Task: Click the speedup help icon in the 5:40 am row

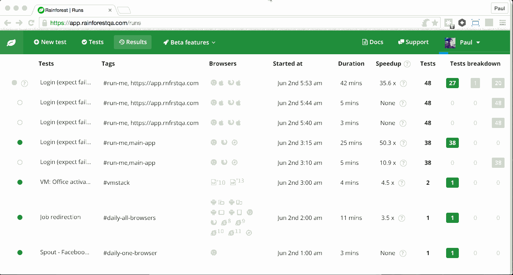Action: click(x=403, y=123)
